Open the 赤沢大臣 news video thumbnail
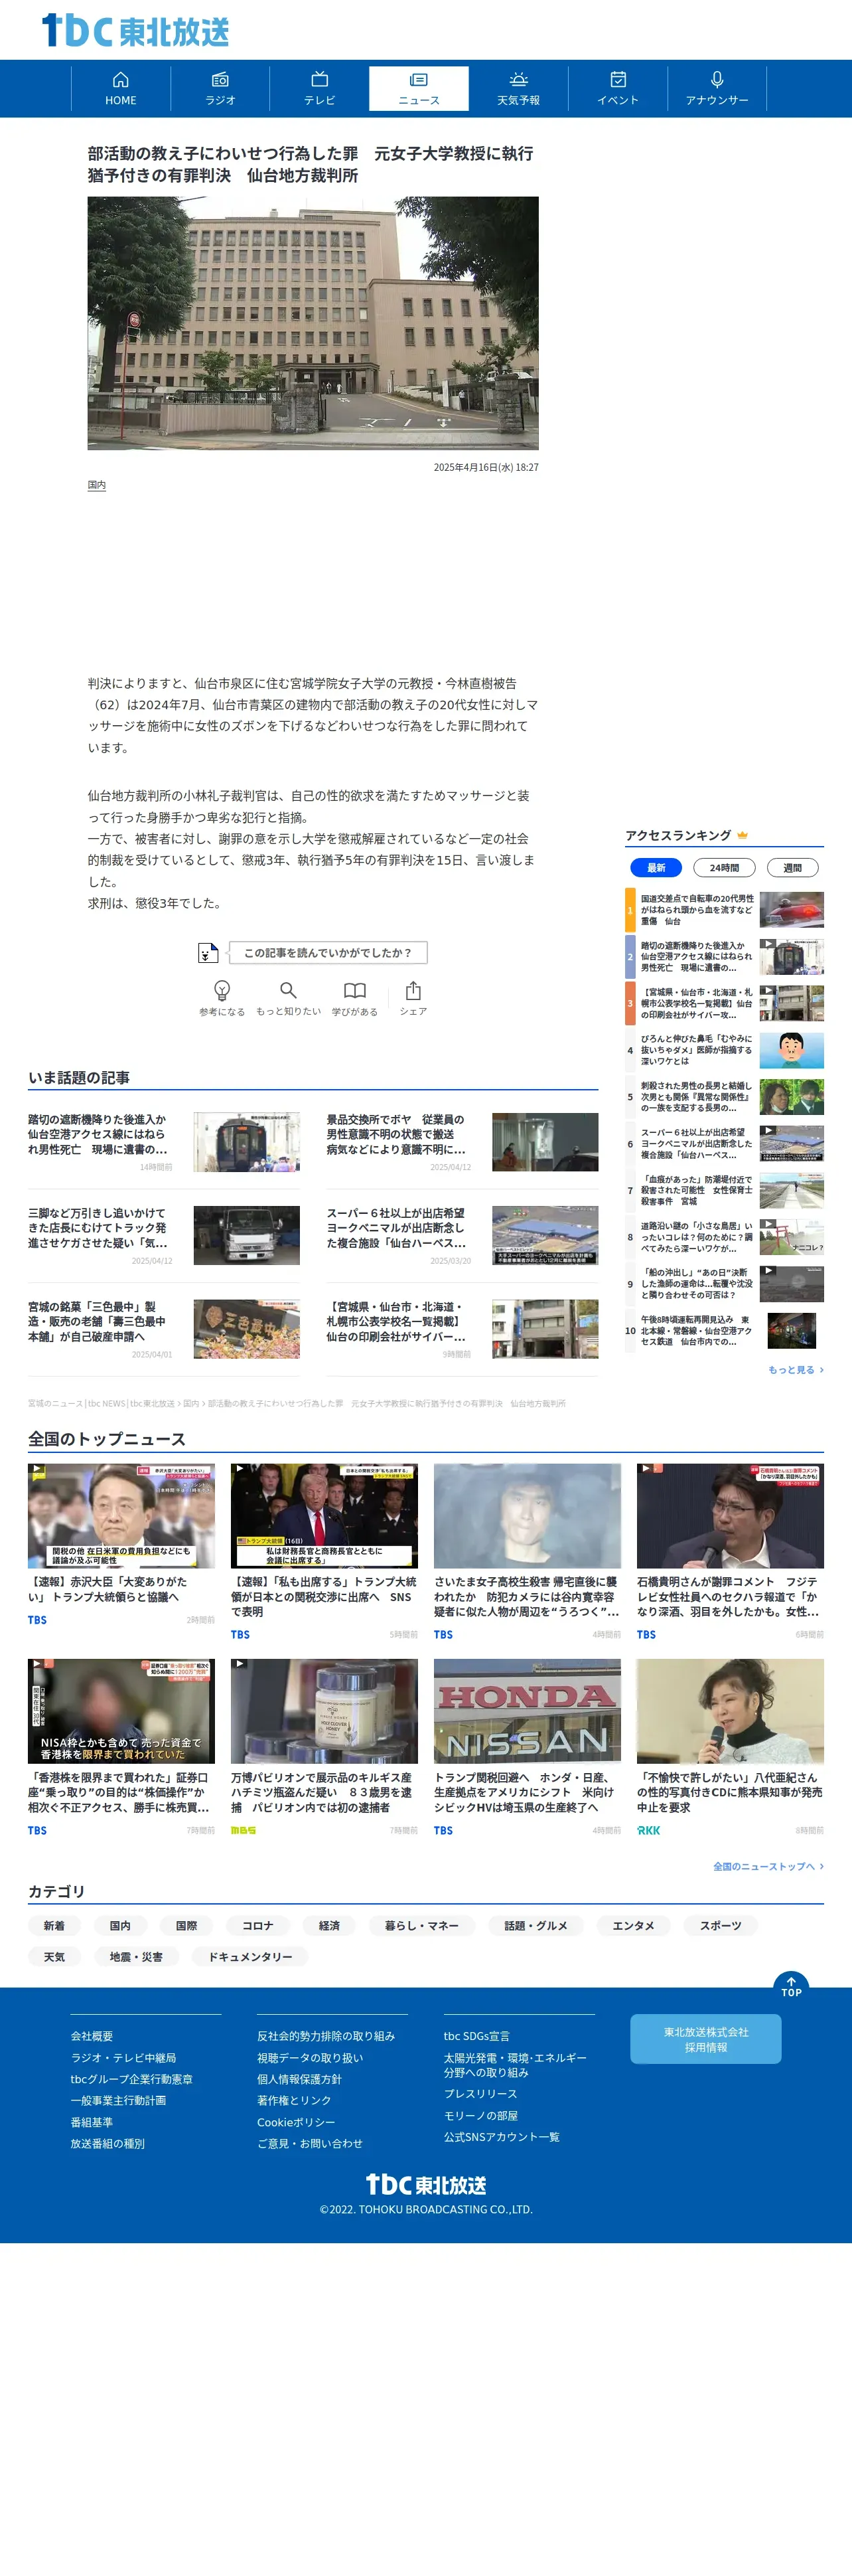This screenshot has height=2558, width=852. (121, 1516)
